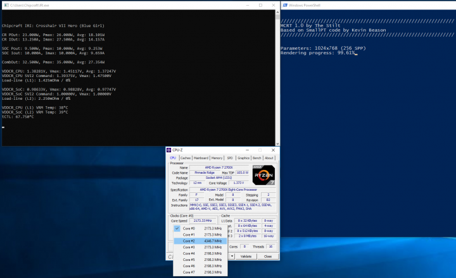Click the Core Speed value field
The height and width of the screenshot is (278, 456).
point(203,221)
